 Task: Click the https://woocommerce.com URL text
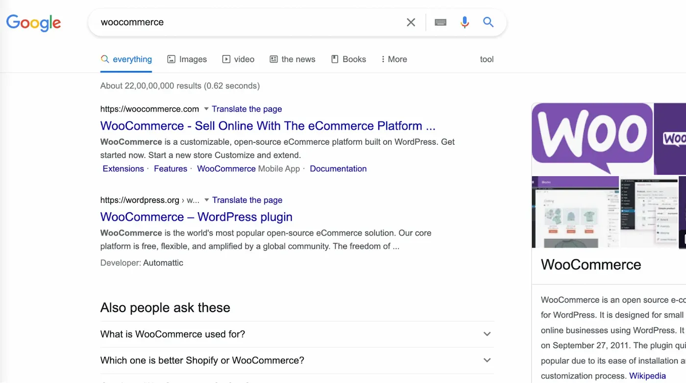(x=149, y=109)
